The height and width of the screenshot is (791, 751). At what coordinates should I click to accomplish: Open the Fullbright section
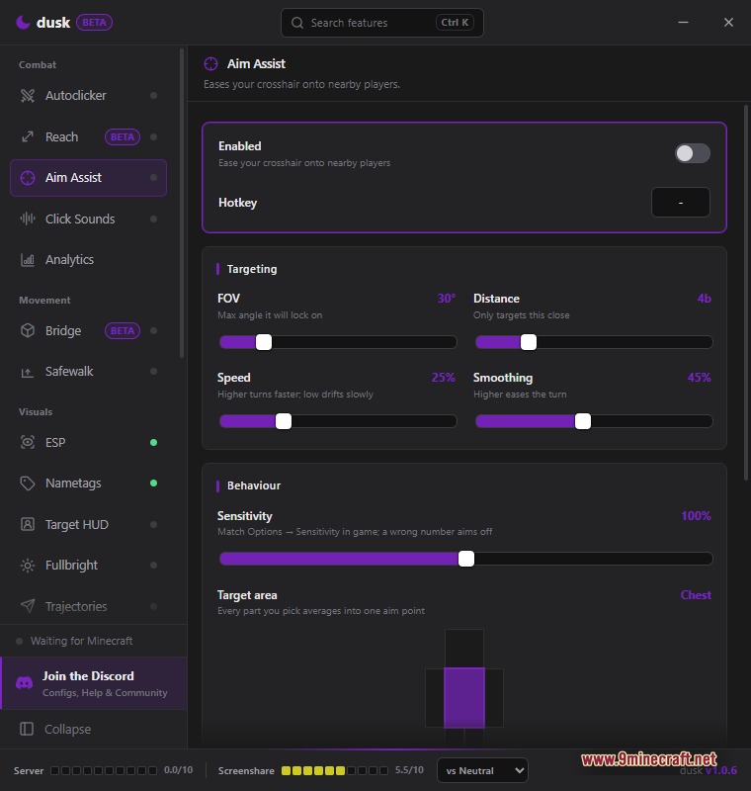point(88,565)
